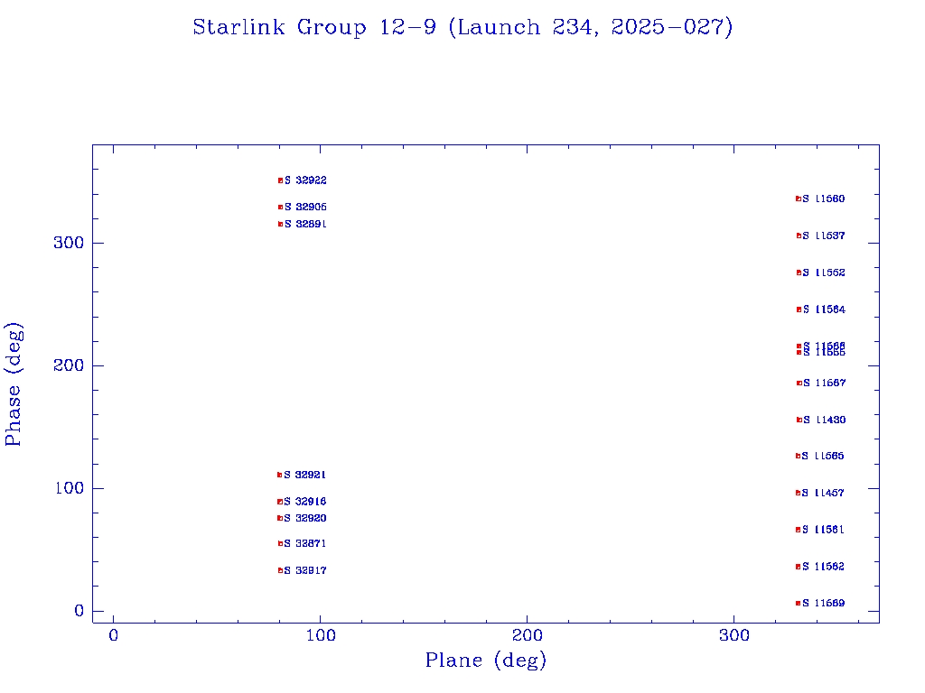Screen dimensions: 925x693
Task: Select the data point for S 11552
Action: (799, 273)
